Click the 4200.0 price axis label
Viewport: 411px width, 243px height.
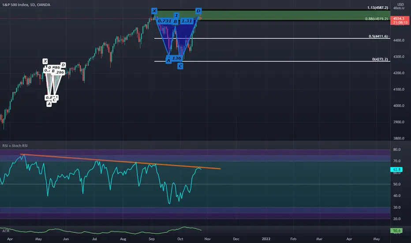point(399,73)
